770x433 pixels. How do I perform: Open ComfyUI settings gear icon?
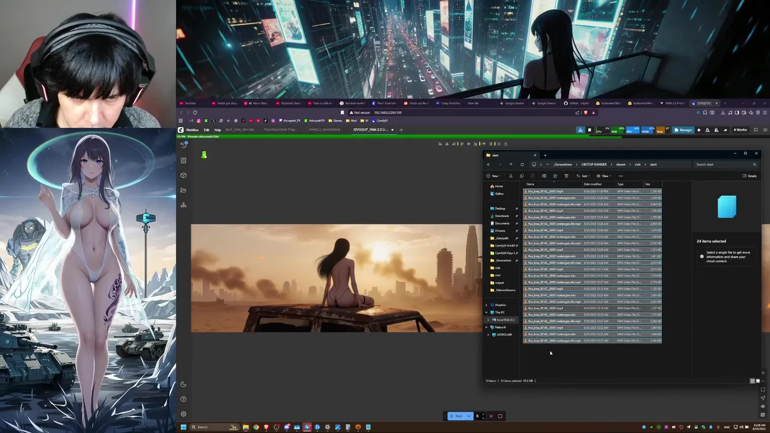pos(183,414)
